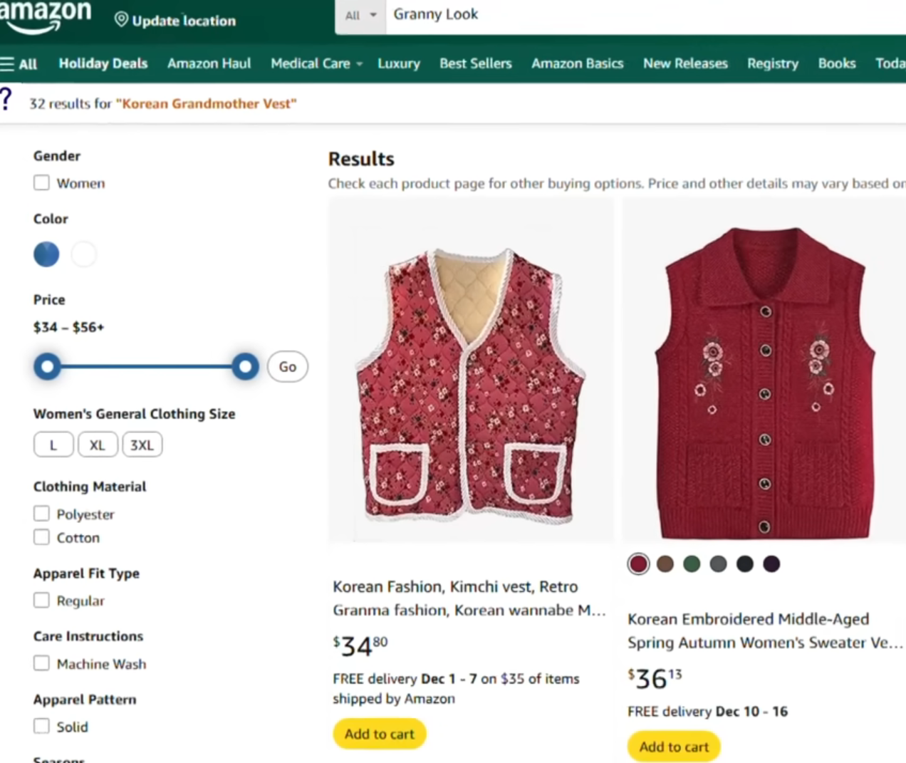The width and height of the screenshot is (906, 763).
Task: Open the All search category dropdown
Action: pyautogui.click(x=360, y=16)
